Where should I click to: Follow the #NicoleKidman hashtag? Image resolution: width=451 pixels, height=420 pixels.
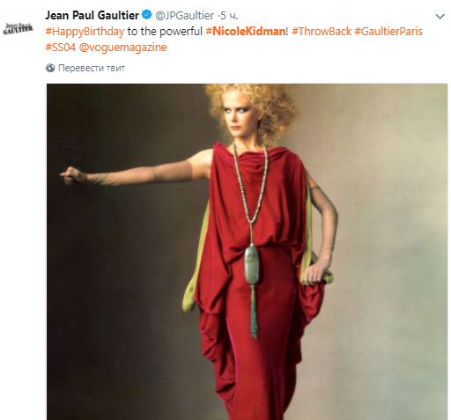pos(246,31)
